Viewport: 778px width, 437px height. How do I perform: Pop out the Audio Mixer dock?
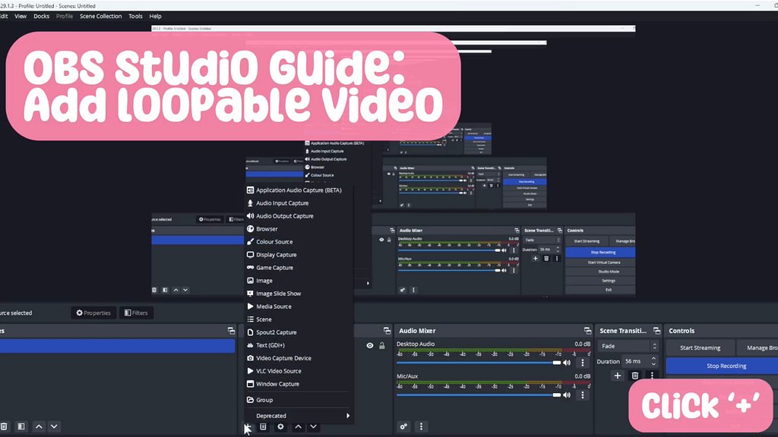pos(587,331)
